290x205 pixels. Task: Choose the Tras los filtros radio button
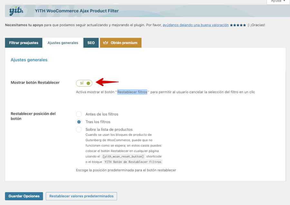[x=79, y=122]
